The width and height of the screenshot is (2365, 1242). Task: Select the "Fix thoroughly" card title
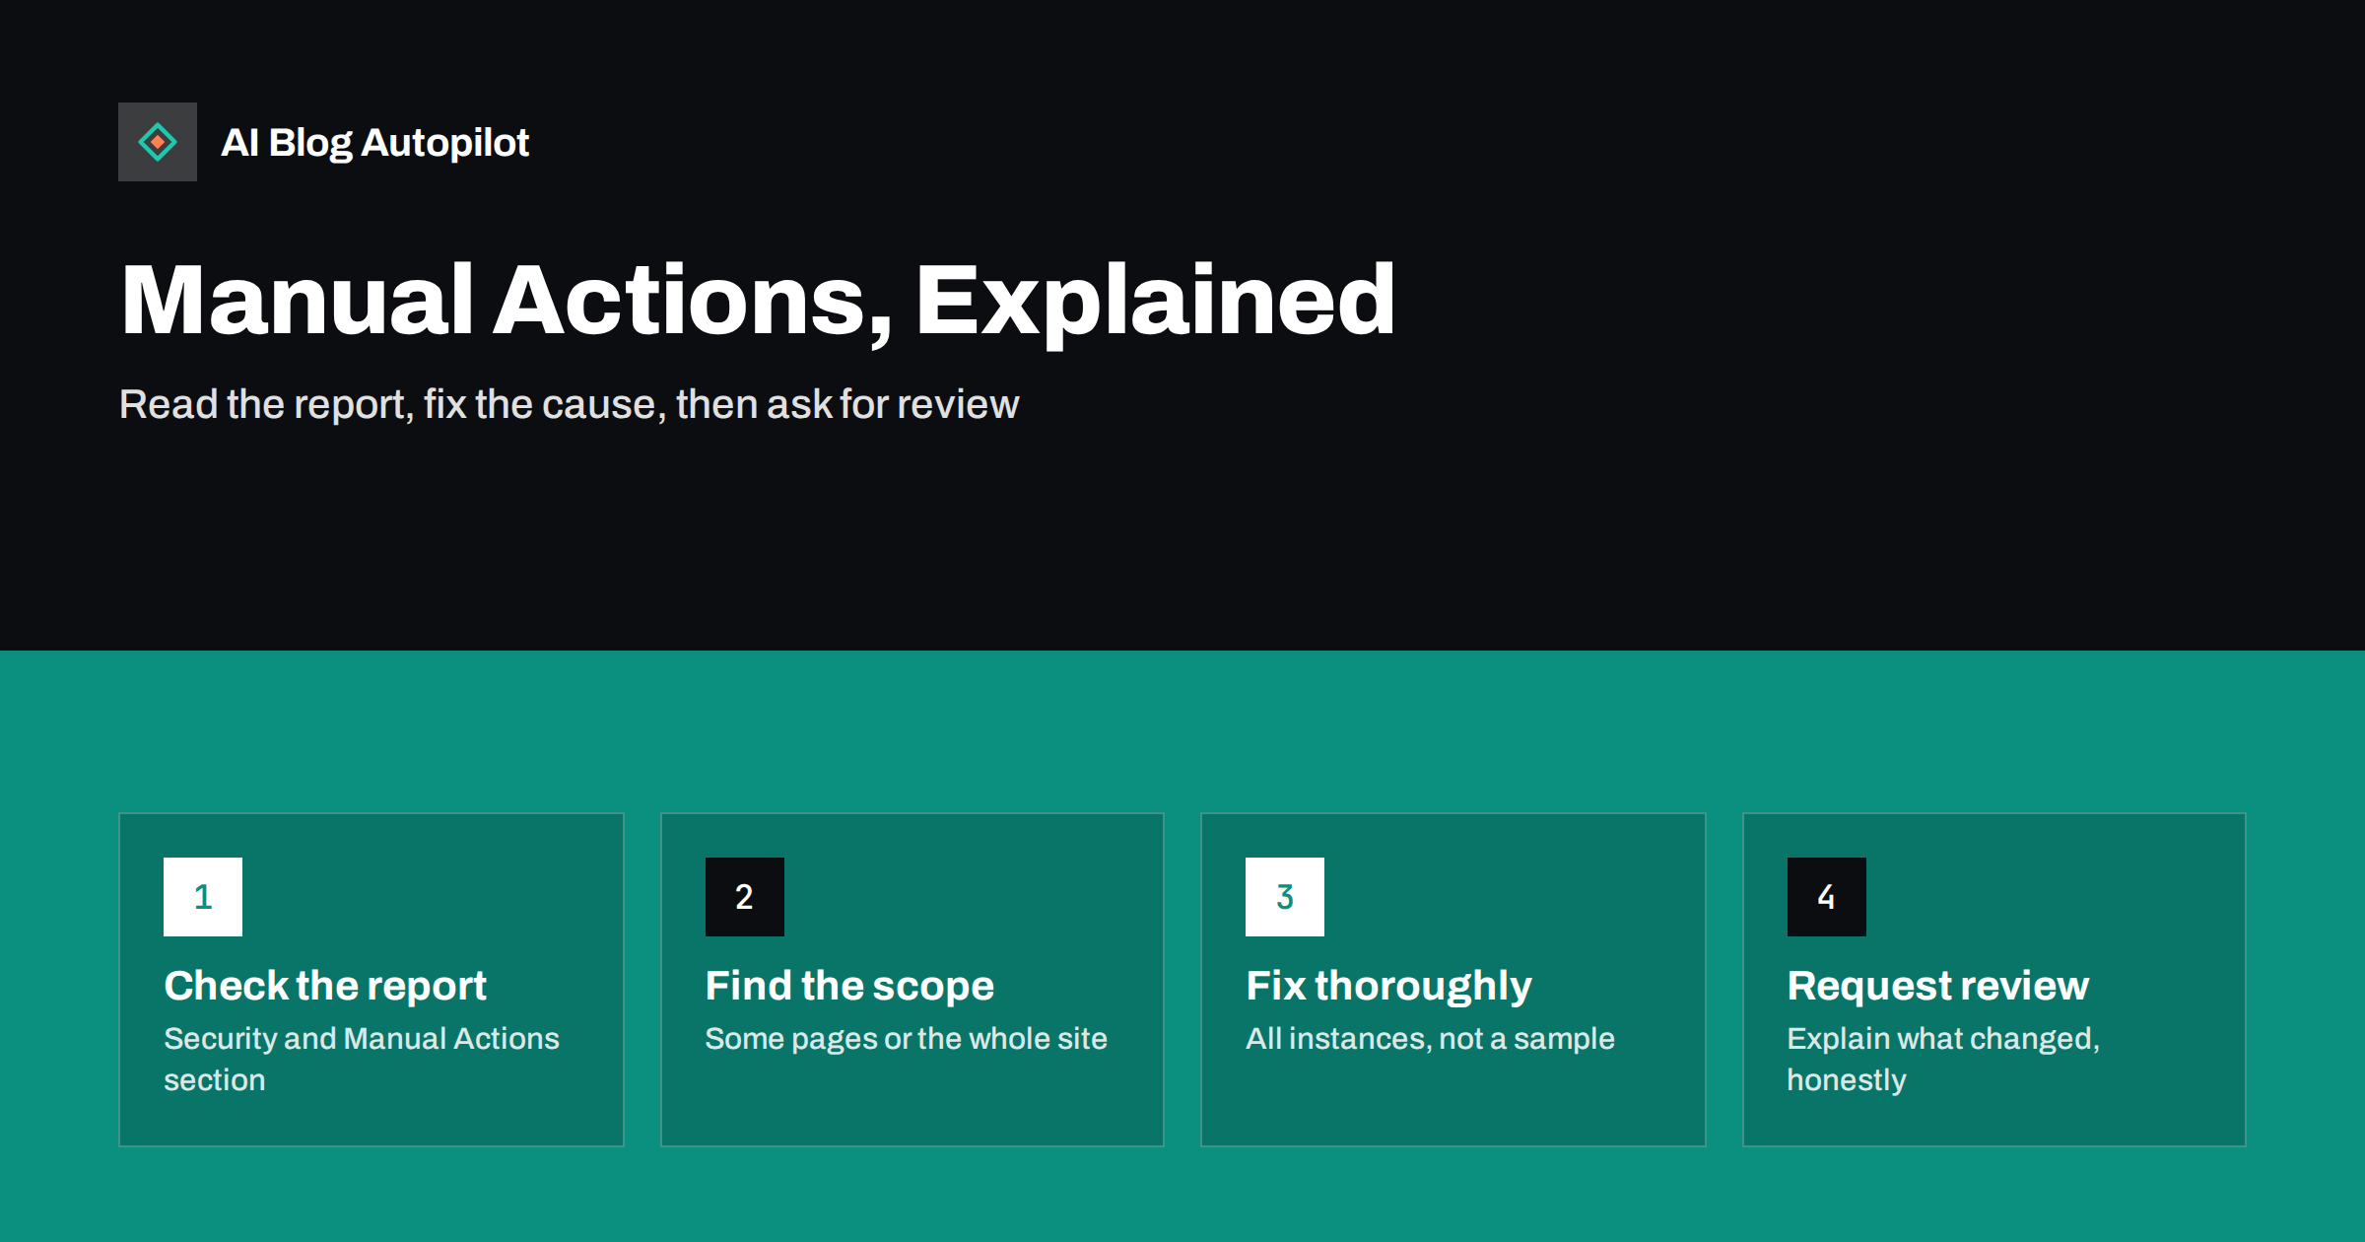coord(1388,986)
